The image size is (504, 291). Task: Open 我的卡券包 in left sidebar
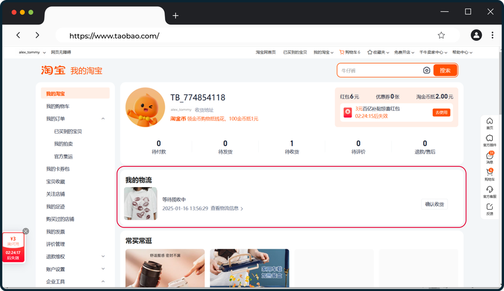click(57, 169)
